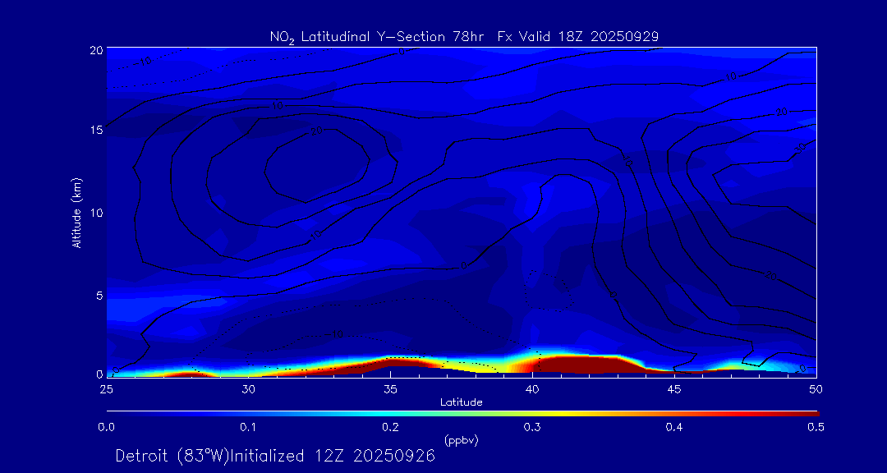Viewport: 887px width, 473px height.
Task: Click latitude tick label 30
Action: click(248, 388)
